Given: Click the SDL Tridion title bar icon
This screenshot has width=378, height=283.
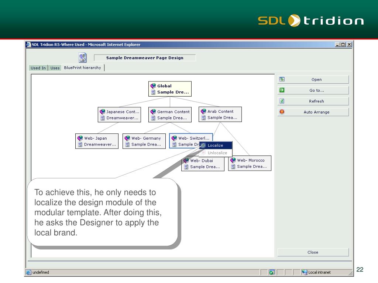Looking at the screenshot, I should click(x=29, y=45).
